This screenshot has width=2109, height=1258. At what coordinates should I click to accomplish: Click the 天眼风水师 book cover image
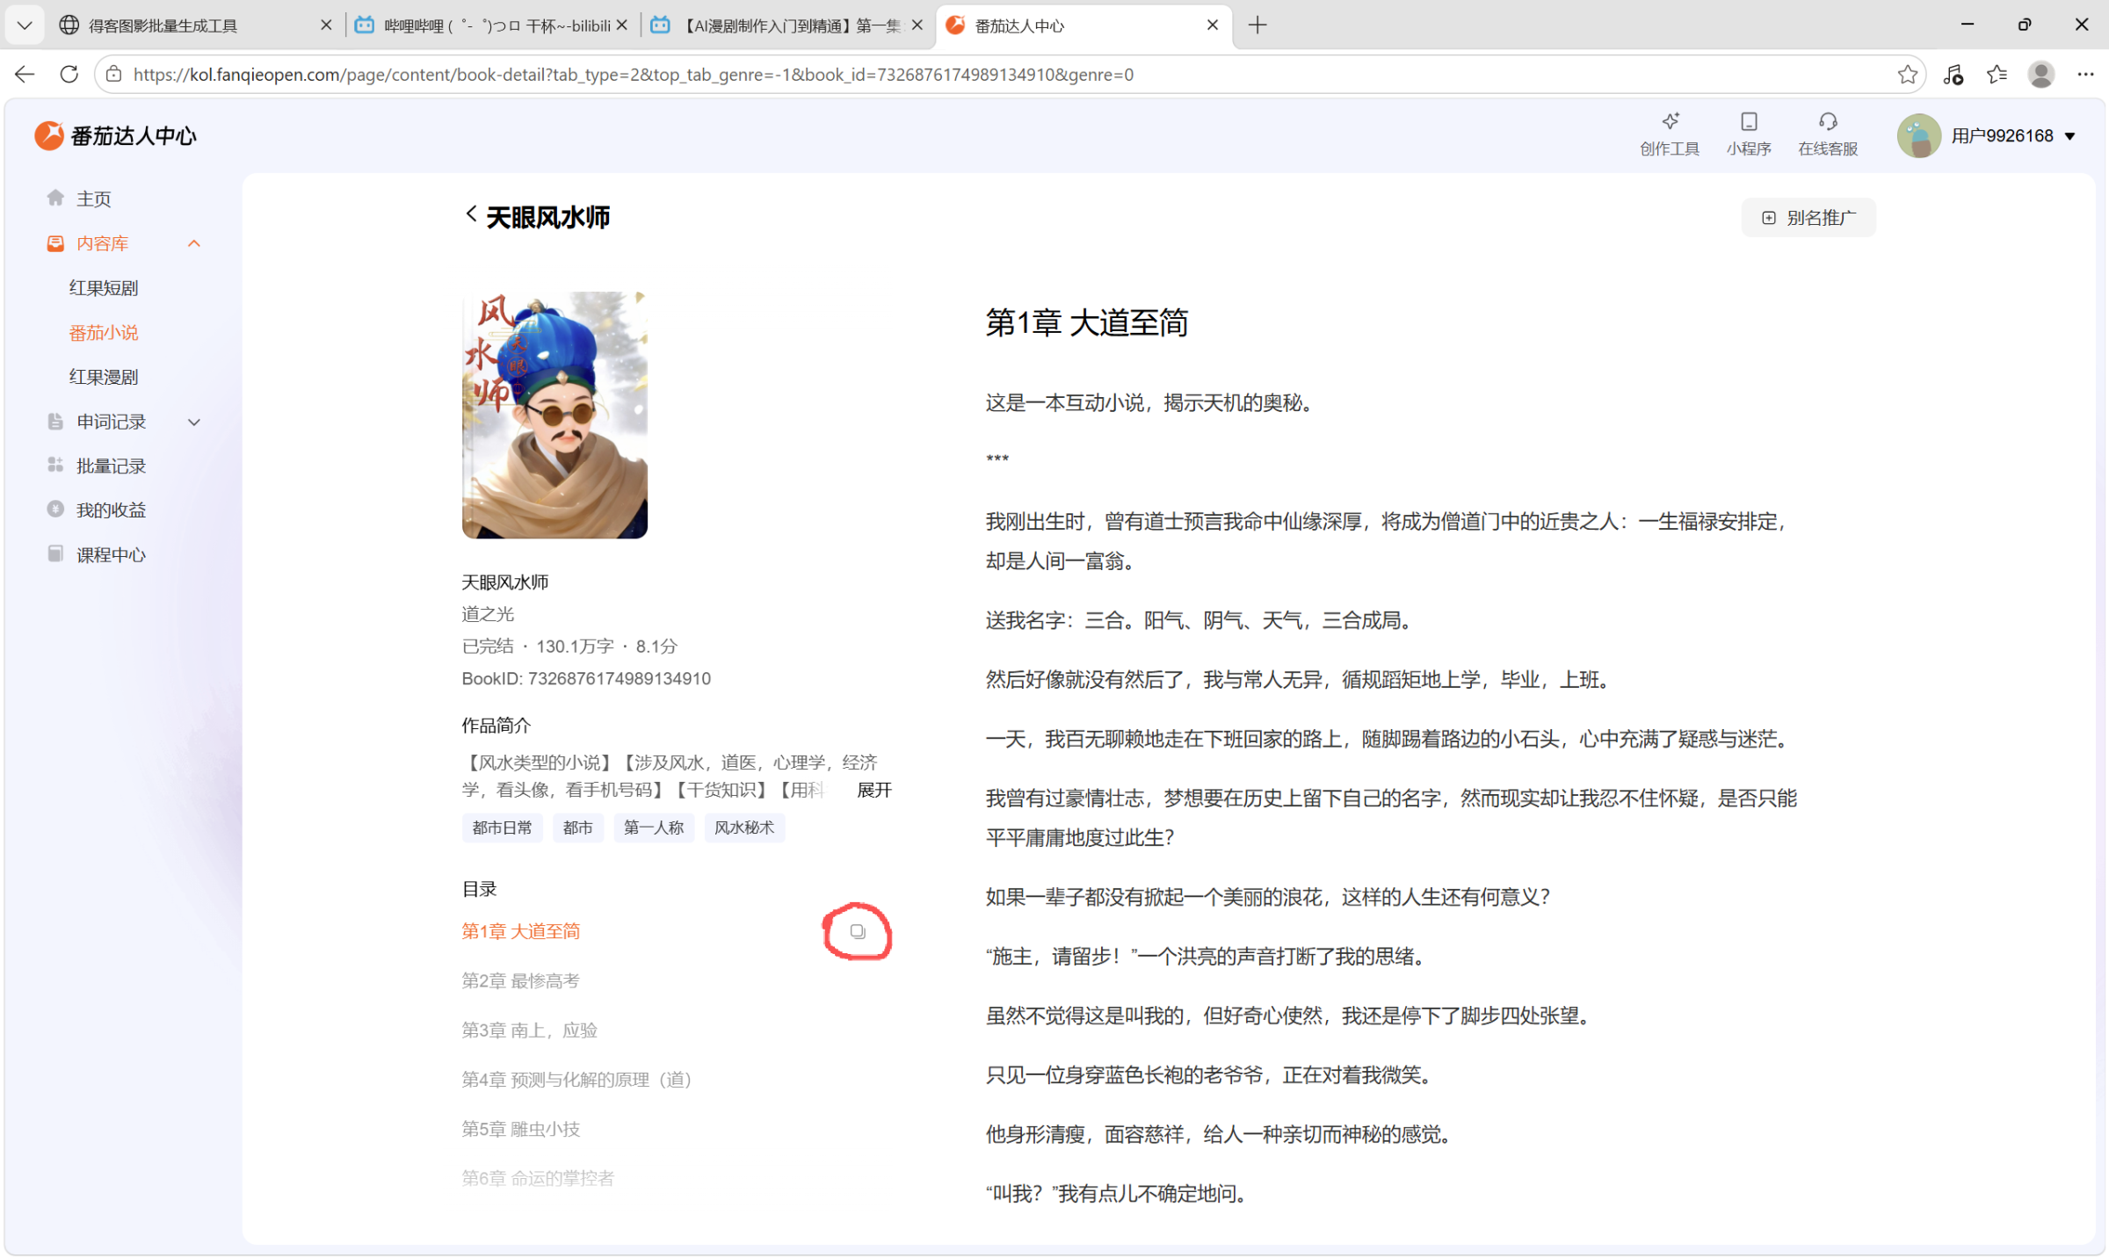[554, 415]
